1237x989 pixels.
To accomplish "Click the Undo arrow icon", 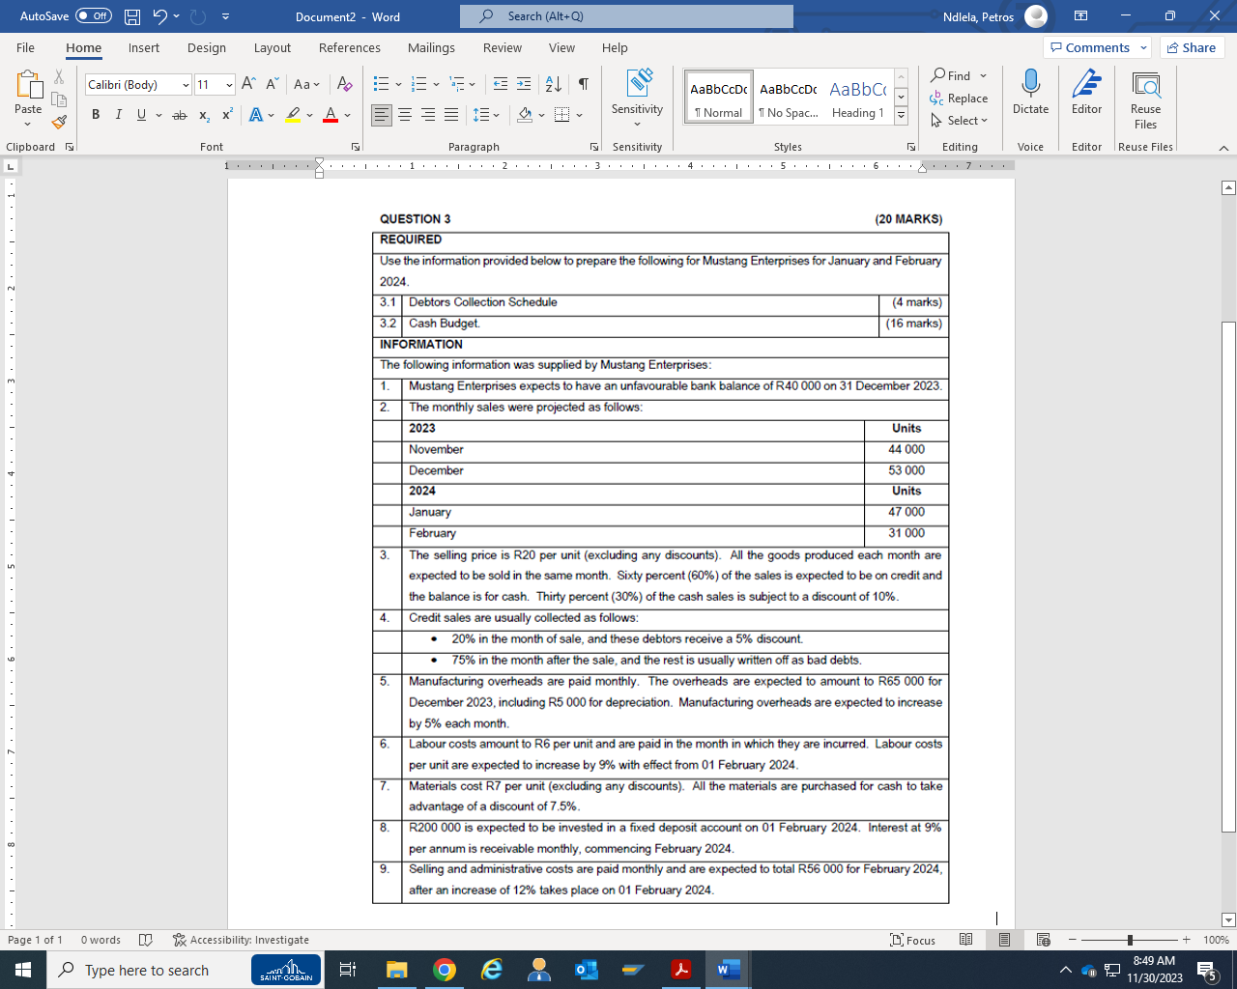I will pos(159,16).
